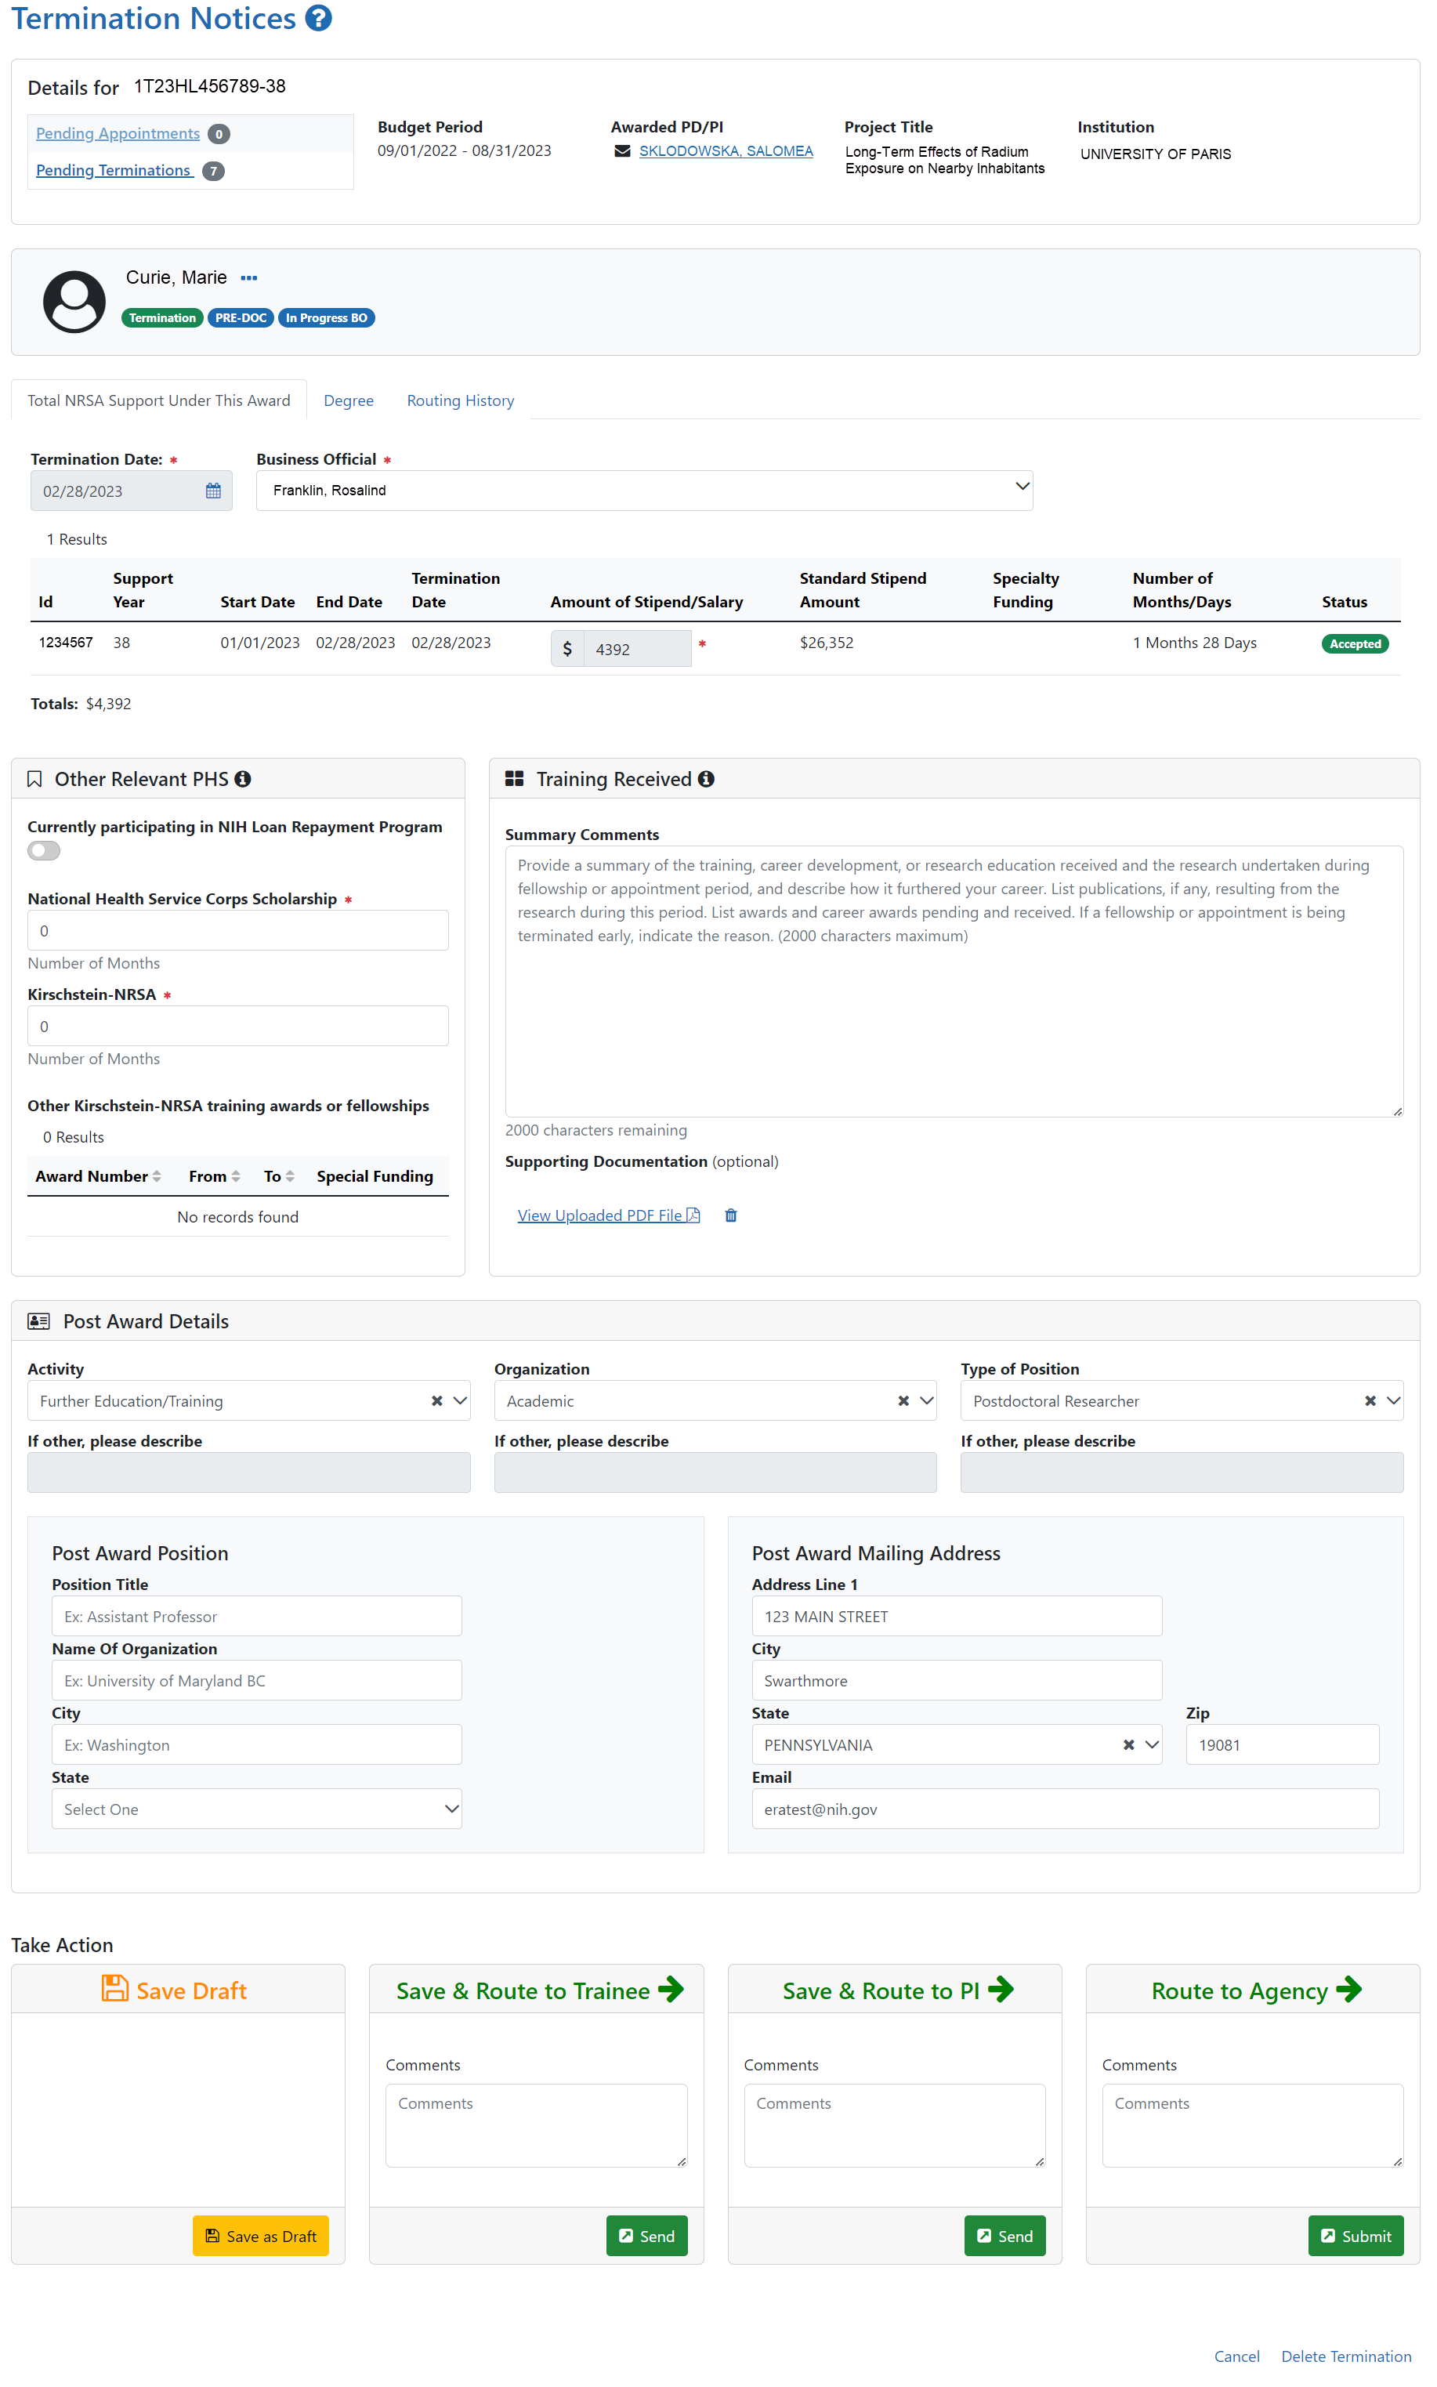Click the In Progress BO badge
Screen dimensions: 1437x2387
coord(326,317)
